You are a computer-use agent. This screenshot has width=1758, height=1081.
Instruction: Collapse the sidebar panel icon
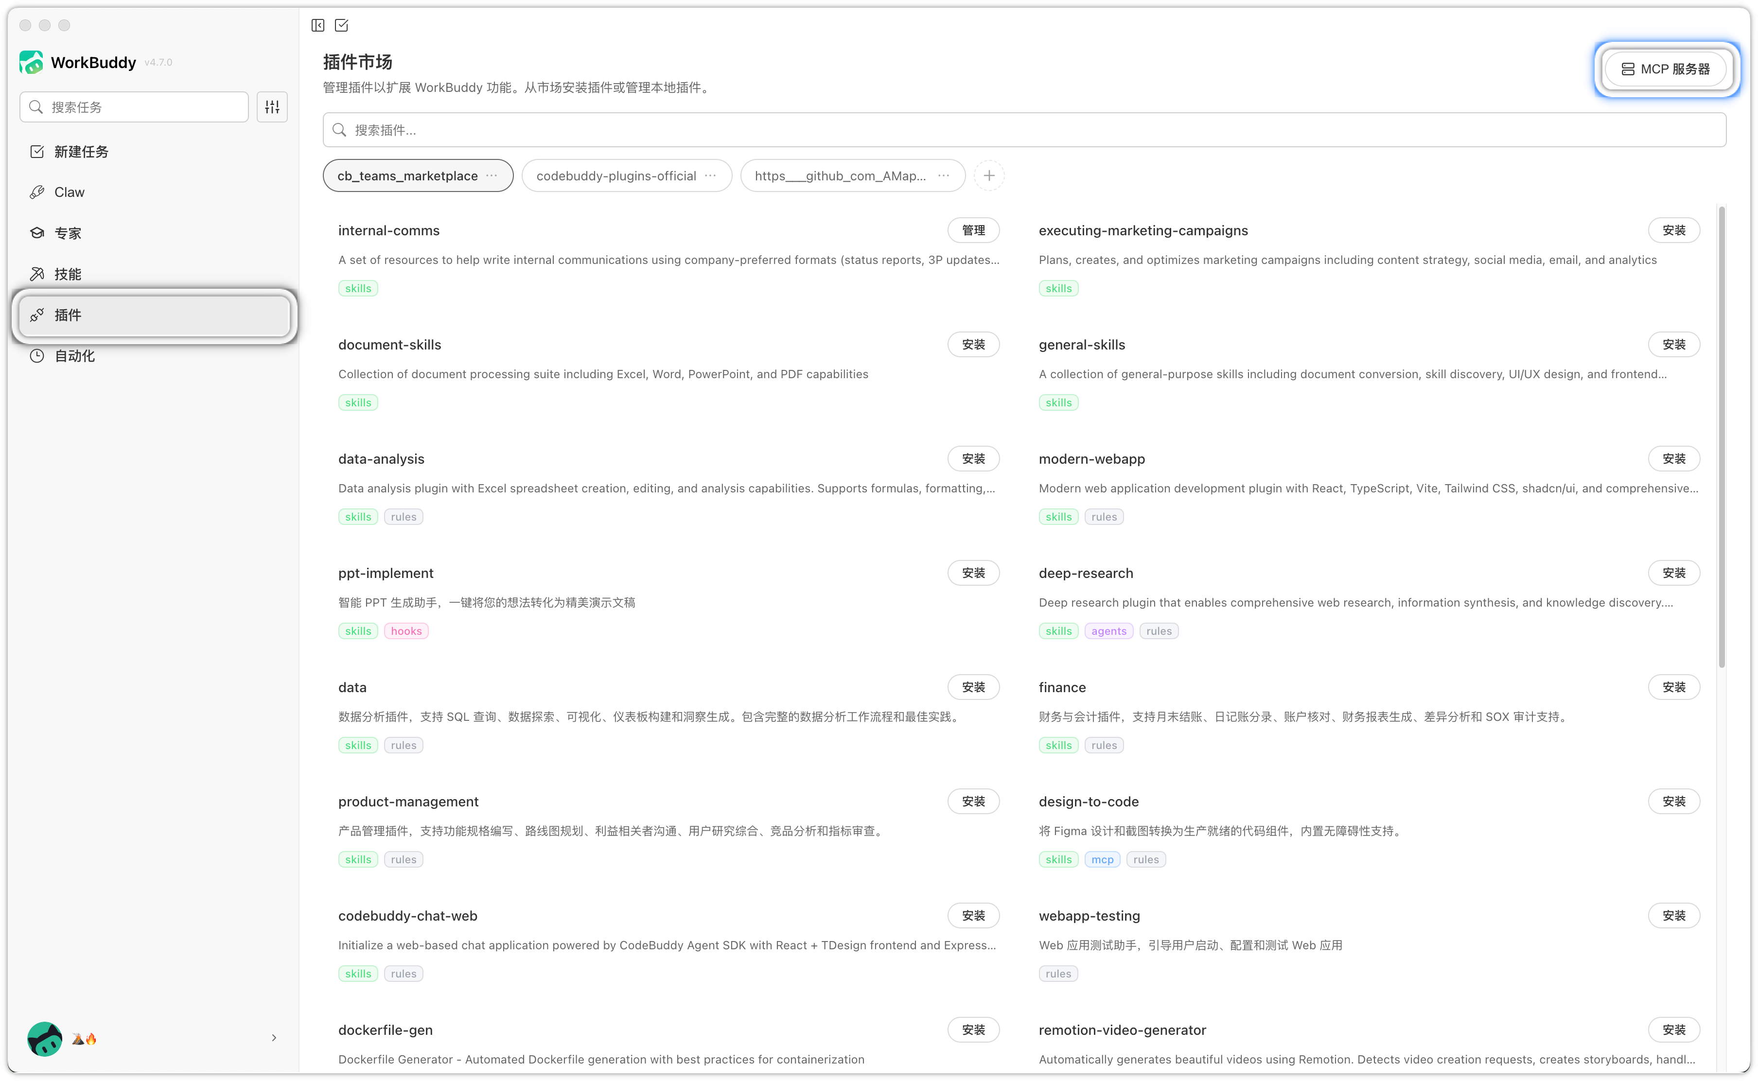click(318, 26)
